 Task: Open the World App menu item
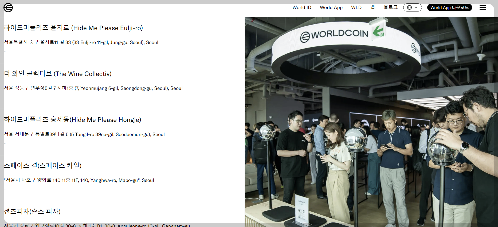(331, 7)
